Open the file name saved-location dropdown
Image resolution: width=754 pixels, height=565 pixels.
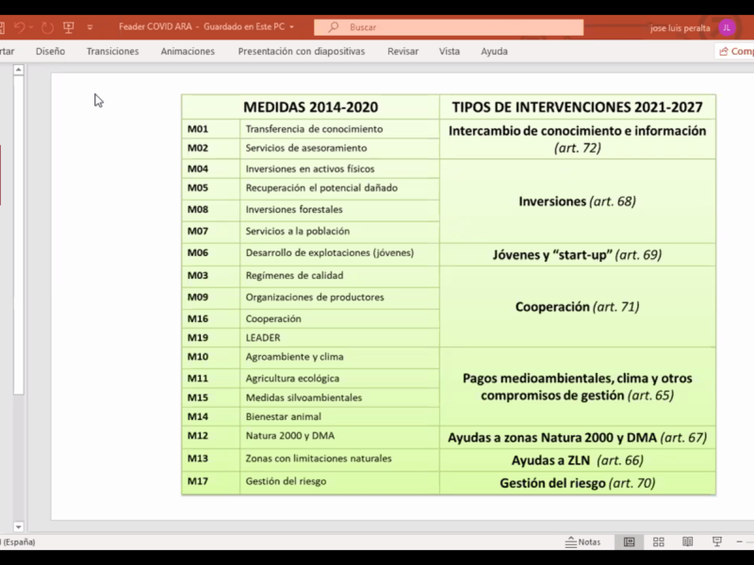[x=291, y=27]
